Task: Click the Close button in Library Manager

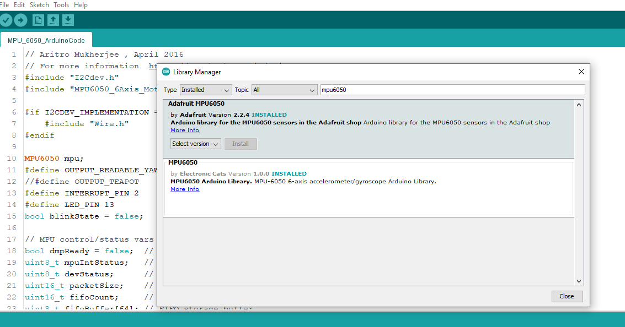Action: 567,296
